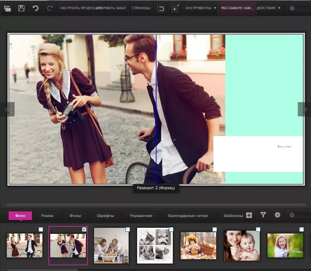Check the first couple photo checkbox
This screenshot has height=271, width=311.
tap(41, 230)
